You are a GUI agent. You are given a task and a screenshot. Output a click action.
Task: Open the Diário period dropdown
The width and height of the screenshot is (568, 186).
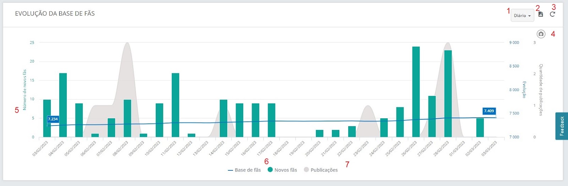[x=522, y=16]
